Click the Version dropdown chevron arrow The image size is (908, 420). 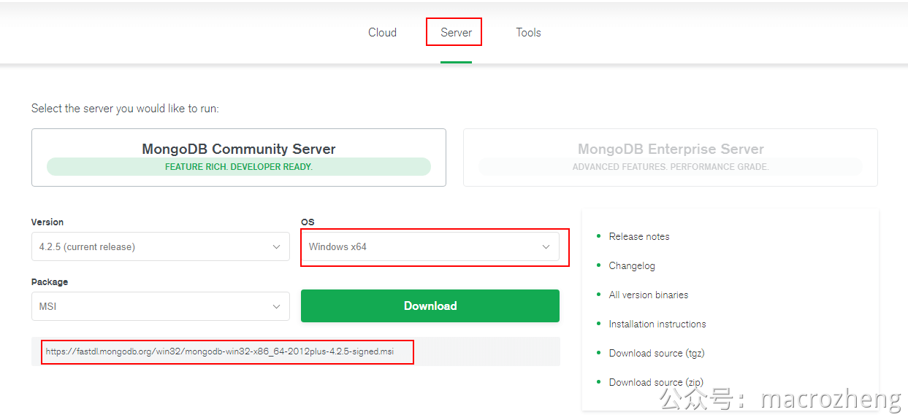pyautogui.click(x=276, y=247)
